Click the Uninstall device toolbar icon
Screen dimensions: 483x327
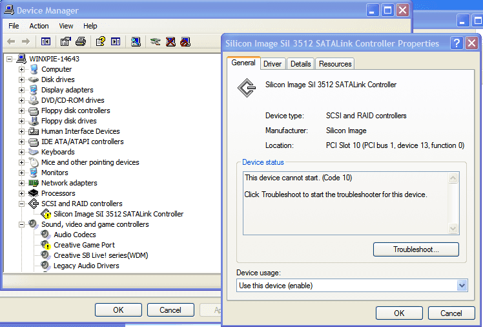tap(170, 41)
